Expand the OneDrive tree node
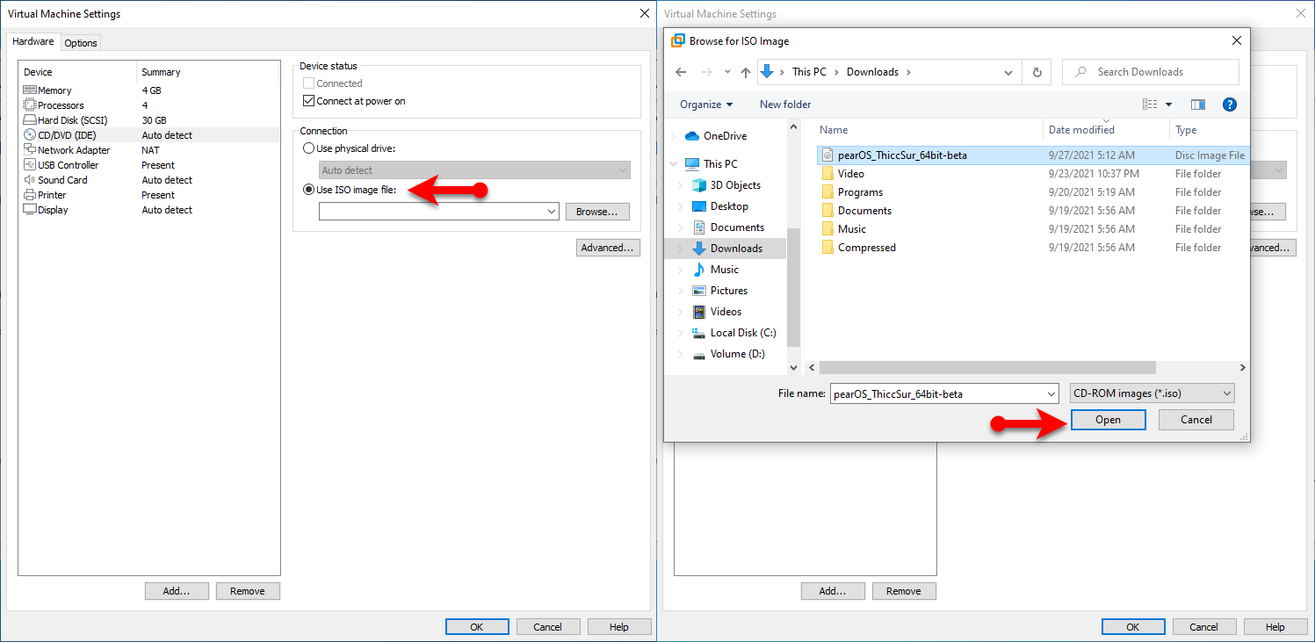The width and height of the screenshot is (1315, 642). 675,136
